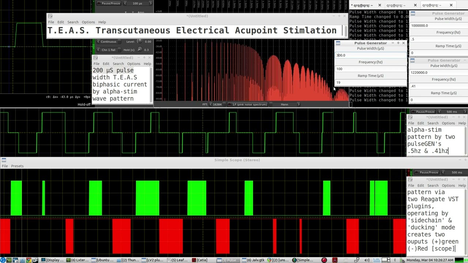Open FFT size selector showing 16384

[x=217, y=104]
